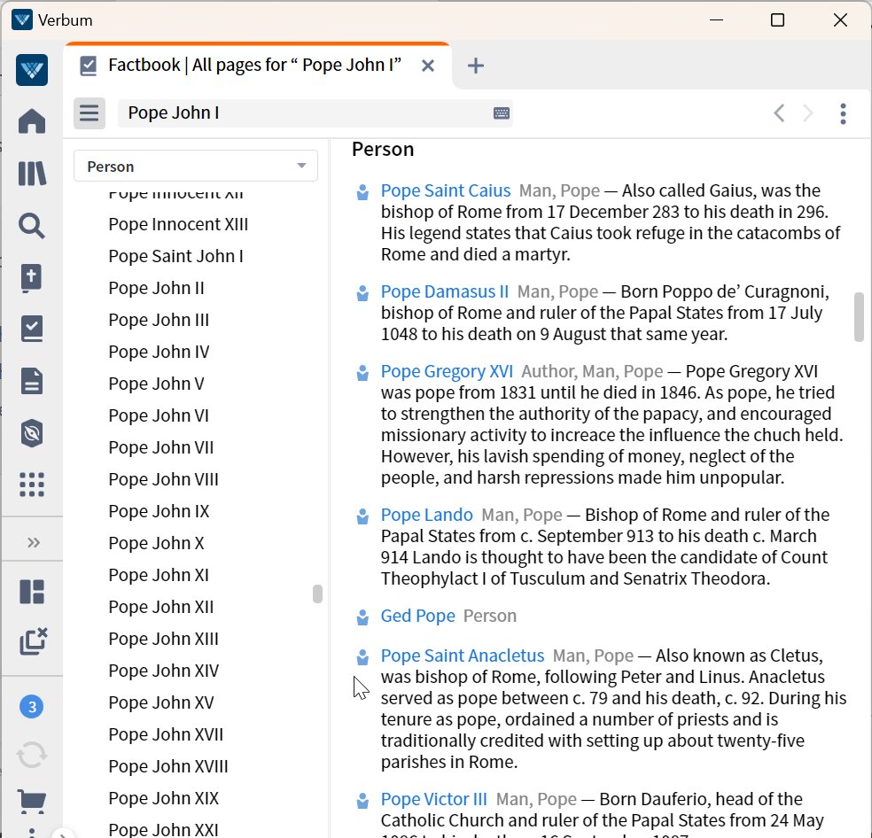Image resolution: width=872 pixels, height=838 pixels.
Task: Open the Tools grid icon
Action: (x=32, y=485)
